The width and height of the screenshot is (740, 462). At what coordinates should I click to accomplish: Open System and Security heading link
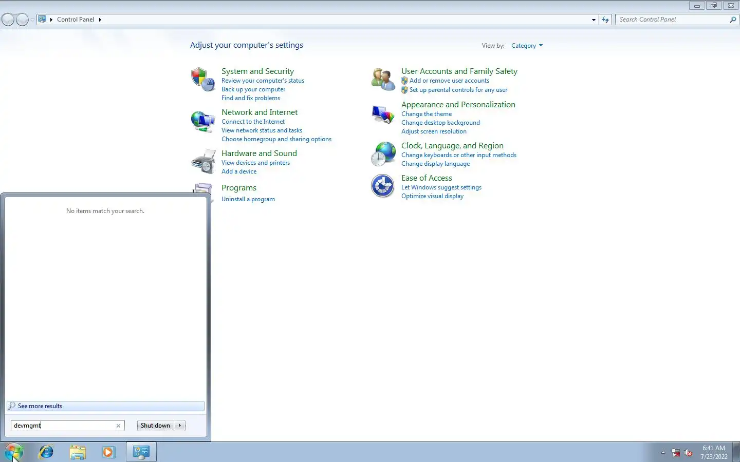pos(257,71)
